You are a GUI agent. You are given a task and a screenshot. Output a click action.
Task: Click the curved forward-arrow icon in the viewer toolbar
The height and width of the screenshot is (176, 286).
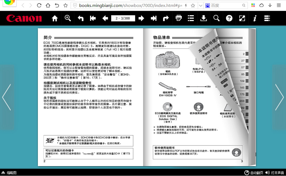(x=166, y=18)
